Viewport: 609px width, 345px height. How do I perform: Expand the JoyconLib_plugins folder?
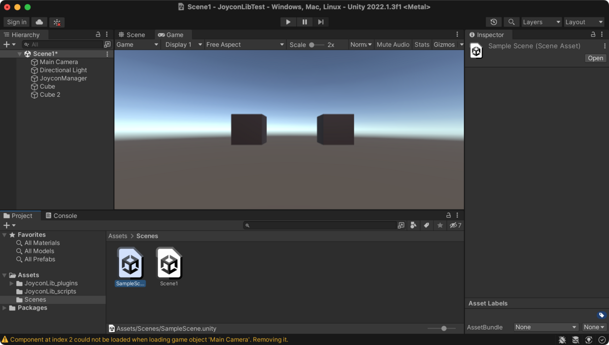[12, 283]
